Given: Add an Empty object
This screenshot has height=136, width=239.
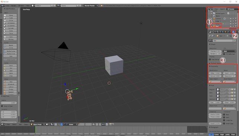Looking at the screenshot, I should 10,89.
